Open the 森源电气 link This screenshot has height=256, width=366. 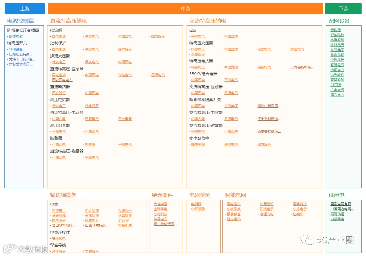[337, 65]
